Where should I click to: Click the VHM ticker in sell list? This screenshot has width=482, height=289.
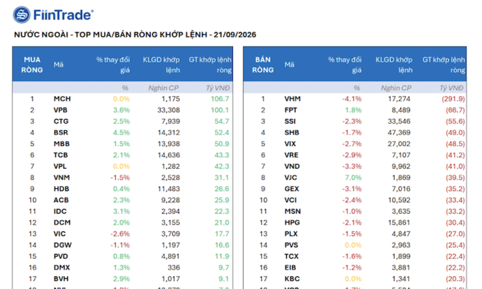tap(293, 99)
